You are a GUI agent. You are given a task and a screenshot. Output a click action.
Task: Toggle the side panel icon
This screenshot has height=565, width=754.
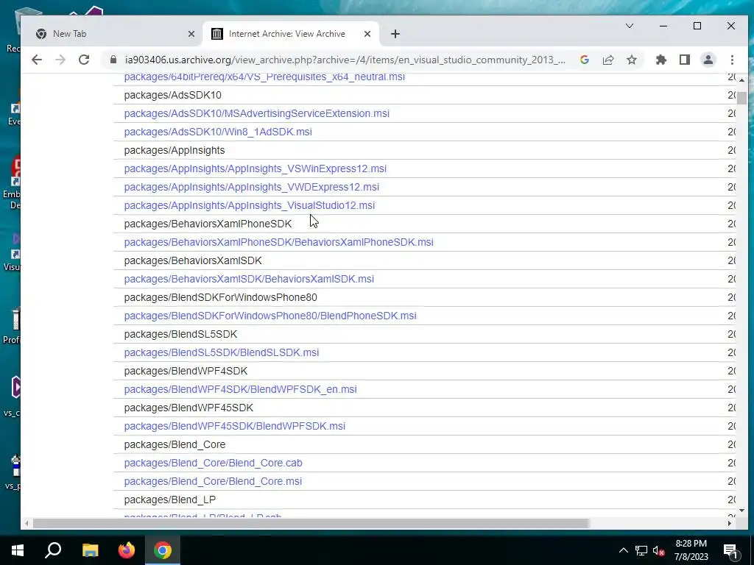coord(685,60)
